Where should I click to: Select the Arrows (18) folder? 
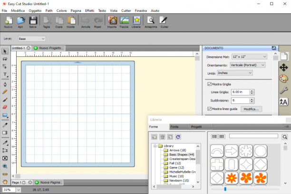pyautogui.click(x=175, y=150)
